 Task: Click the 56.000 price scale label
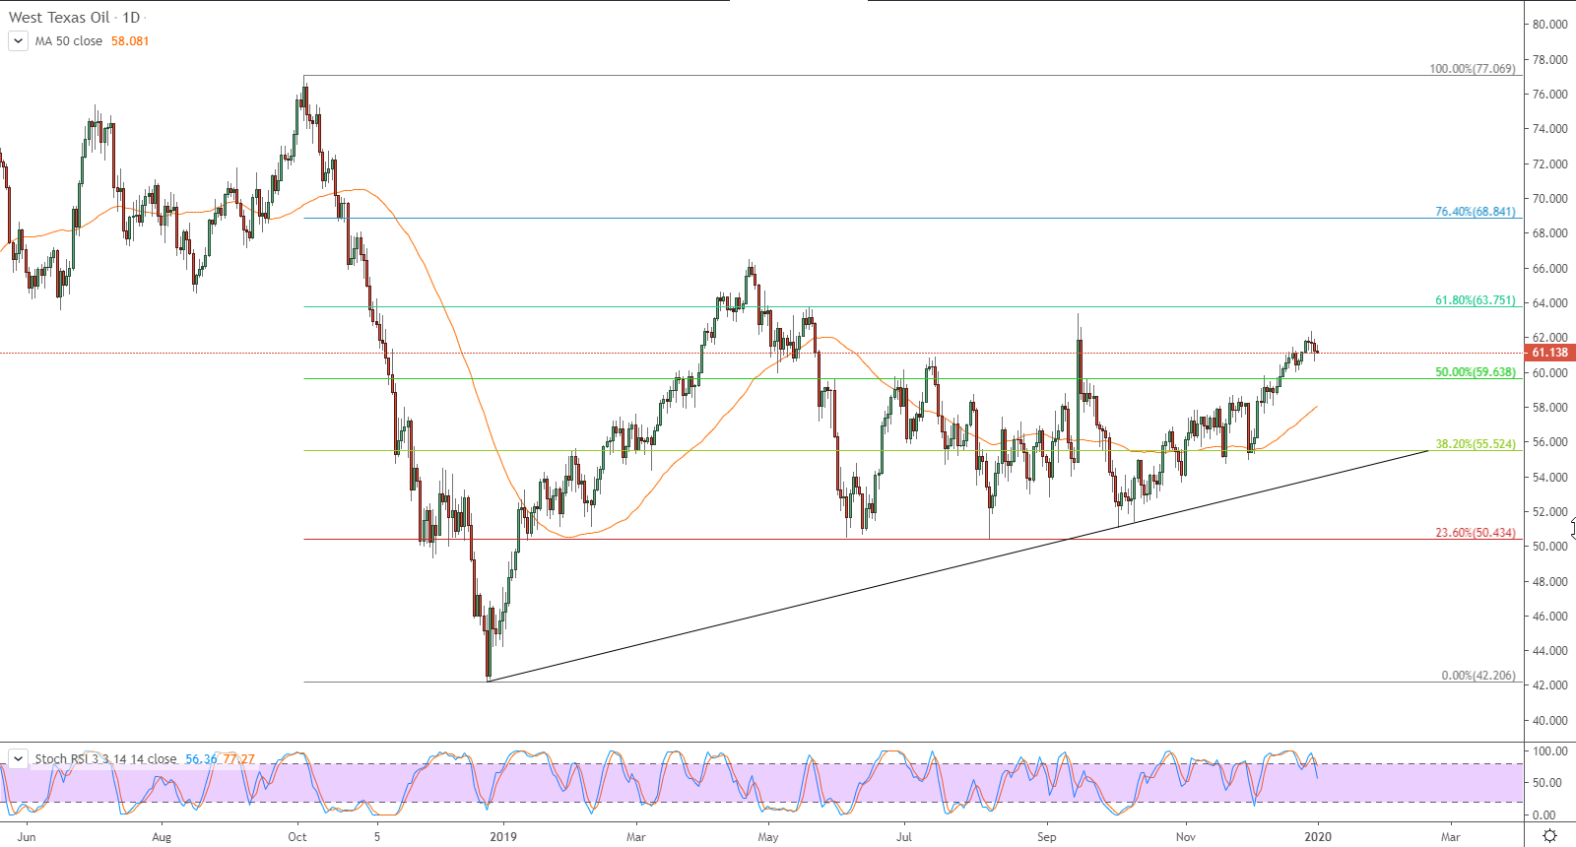coord(1549,442)
